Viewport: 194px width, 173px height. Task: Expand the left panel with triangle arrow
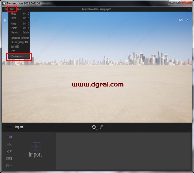(5, 20)
